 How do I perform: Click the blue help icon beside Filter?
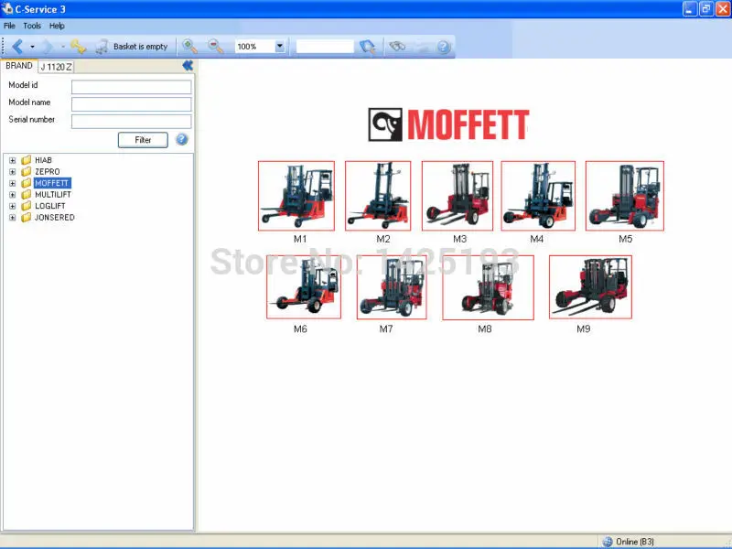tap(181, 140)
